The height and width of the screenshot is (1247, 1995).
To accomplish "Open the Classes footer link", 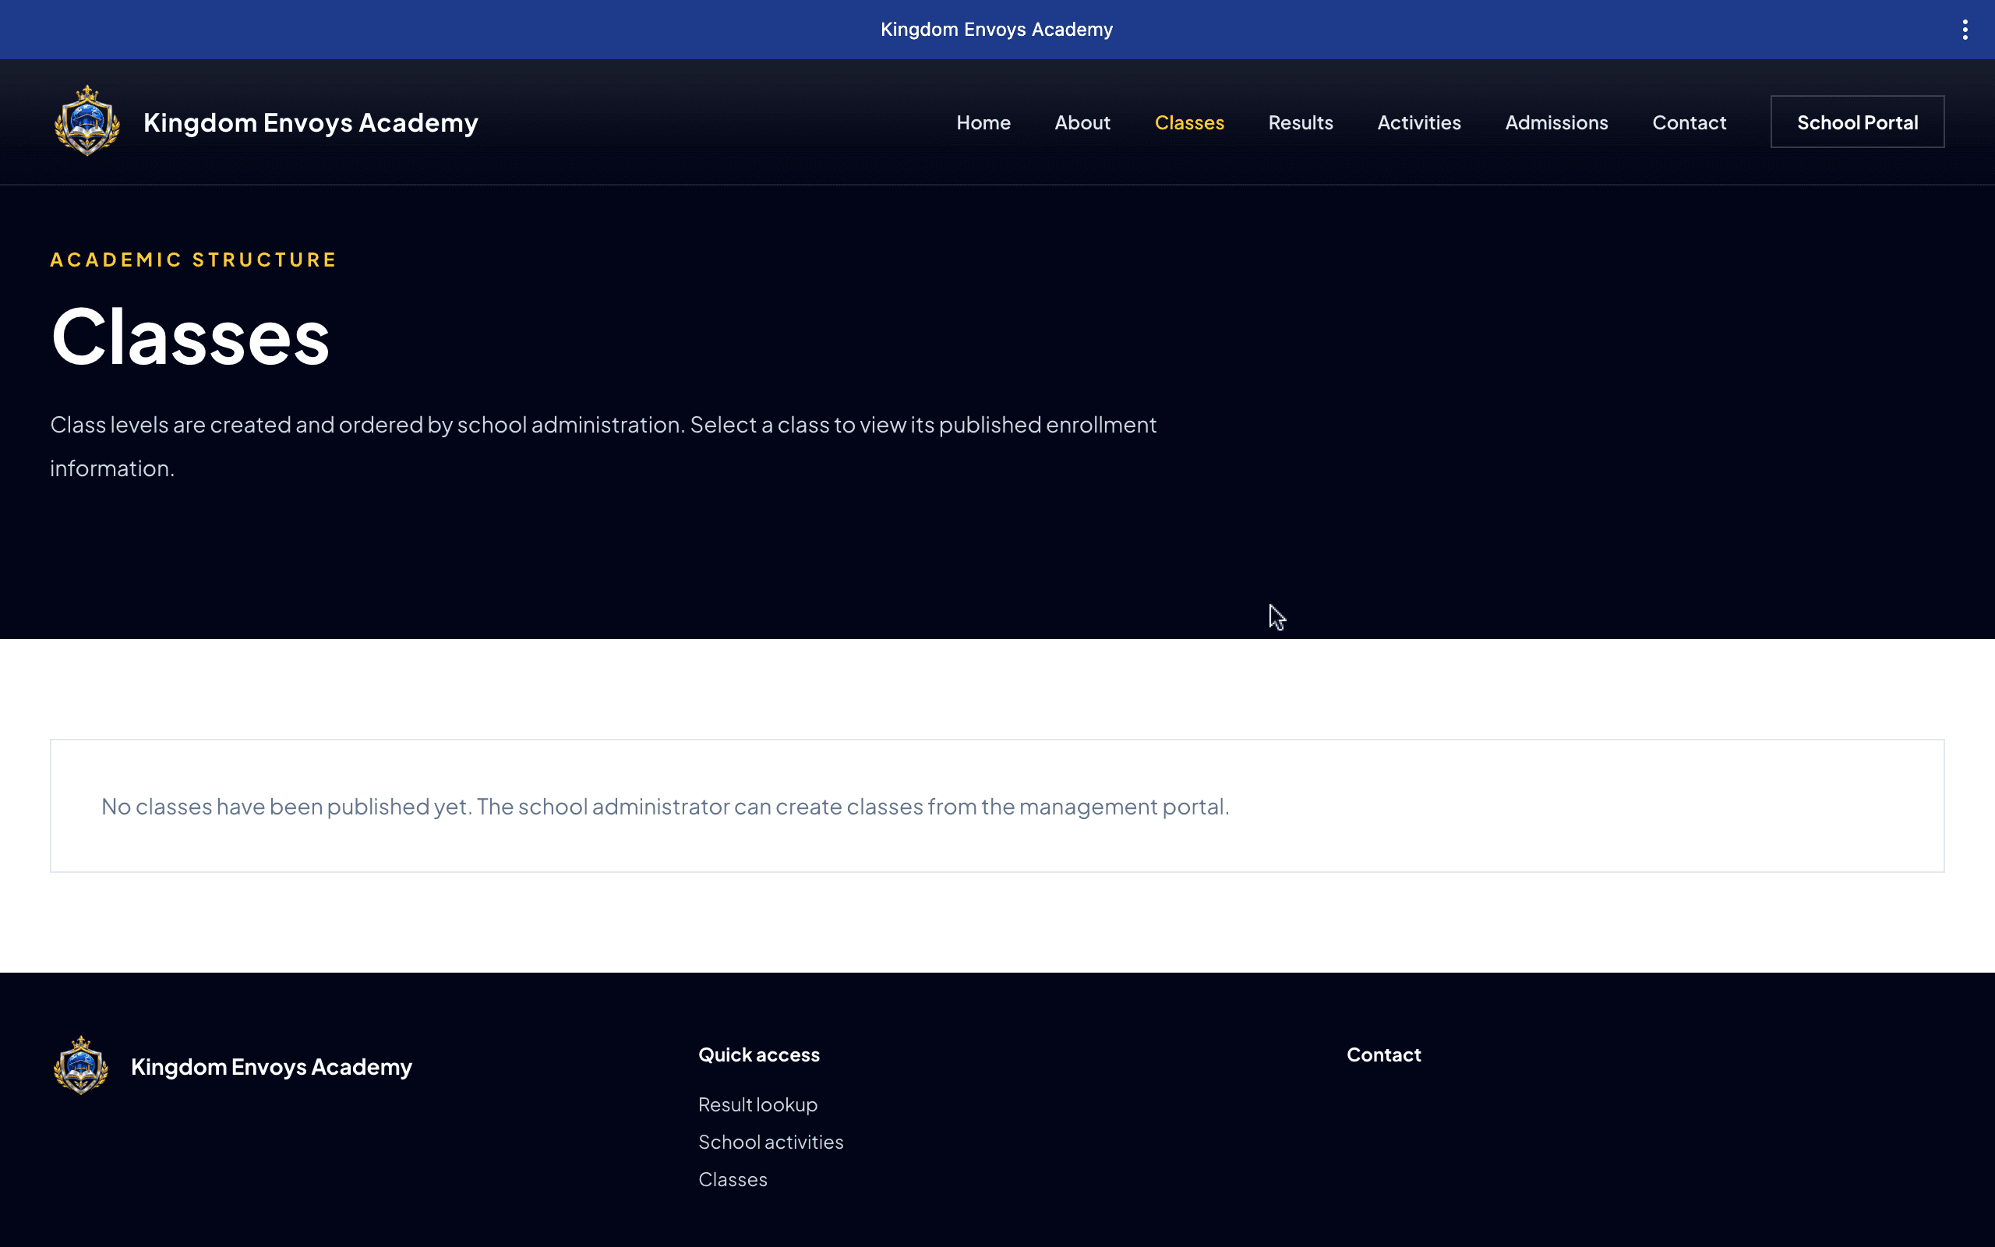I will click(x=733, y=1179).
